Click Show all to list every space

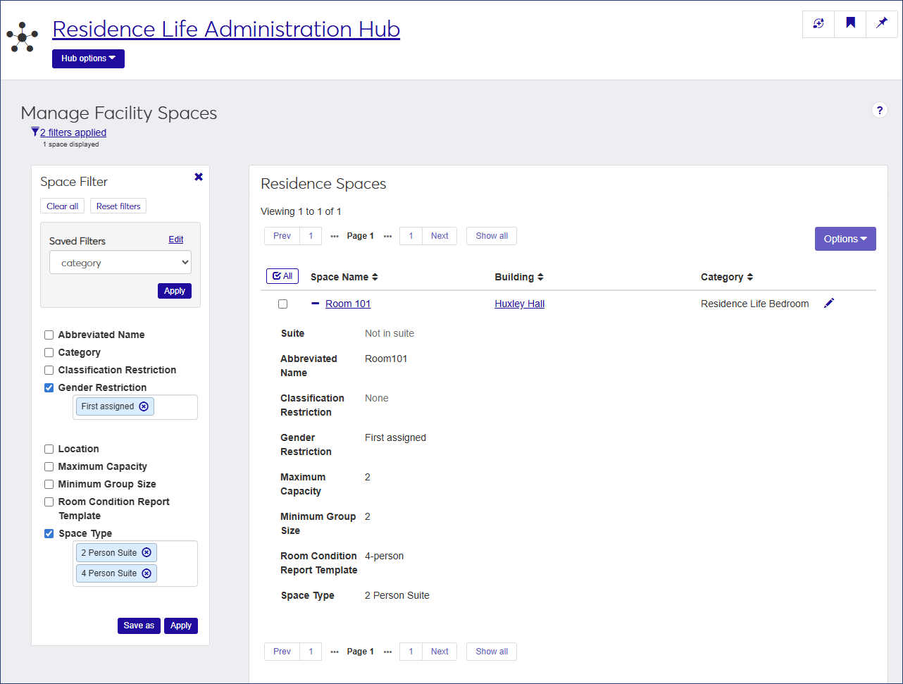tap(491, 235)
